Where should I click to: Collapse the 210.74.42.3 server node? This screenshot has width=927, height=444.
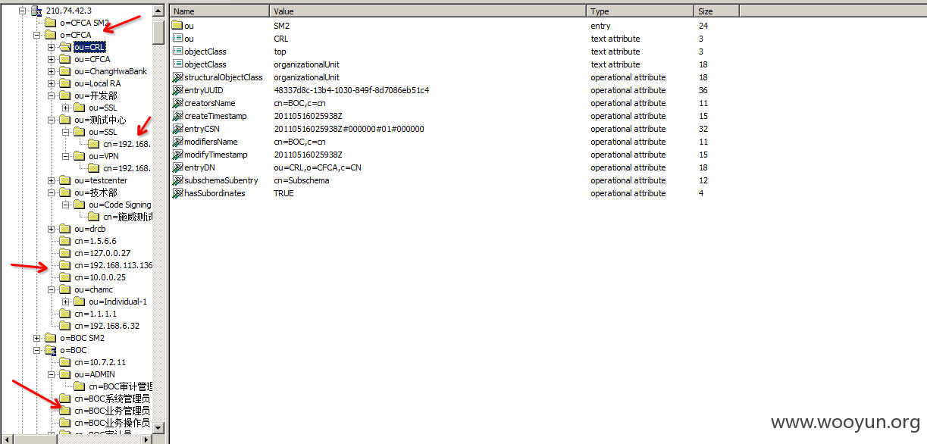[22, 11]
